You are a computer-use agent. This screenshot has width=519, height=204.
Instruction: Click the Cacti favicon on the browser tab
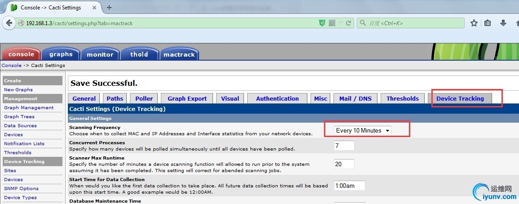point(13,7)
